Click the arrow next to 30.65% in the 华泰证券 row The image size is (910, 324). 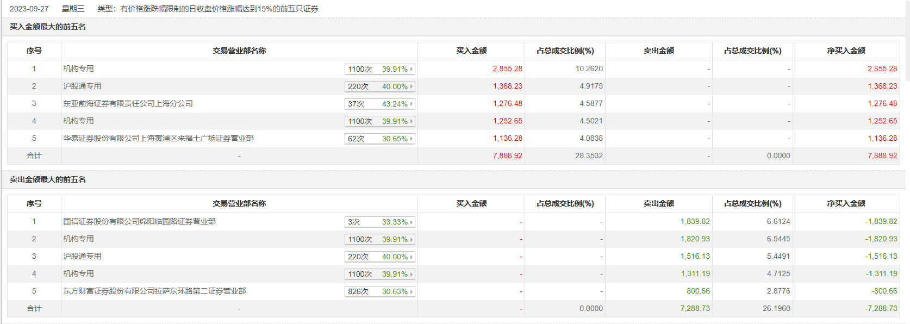coord(412,139)
